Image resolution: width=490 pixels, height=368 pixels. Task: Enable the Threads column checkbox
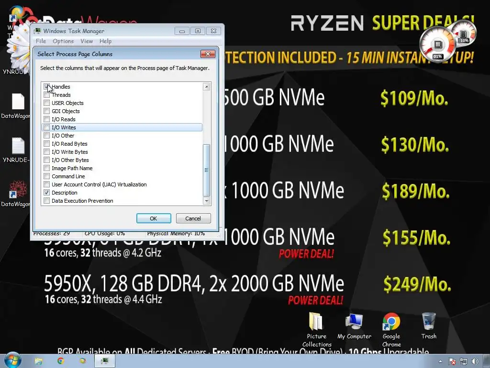point(46,95)
